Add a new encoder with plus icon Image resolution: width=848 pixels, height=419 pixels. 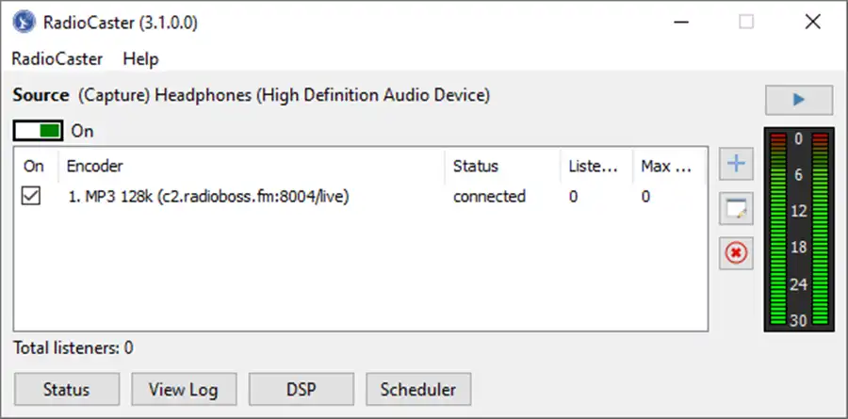736,164
